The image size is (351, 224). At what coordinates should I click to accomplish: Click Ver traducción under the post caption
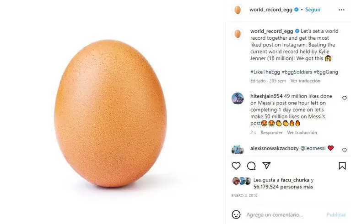(x=305, y=81)
